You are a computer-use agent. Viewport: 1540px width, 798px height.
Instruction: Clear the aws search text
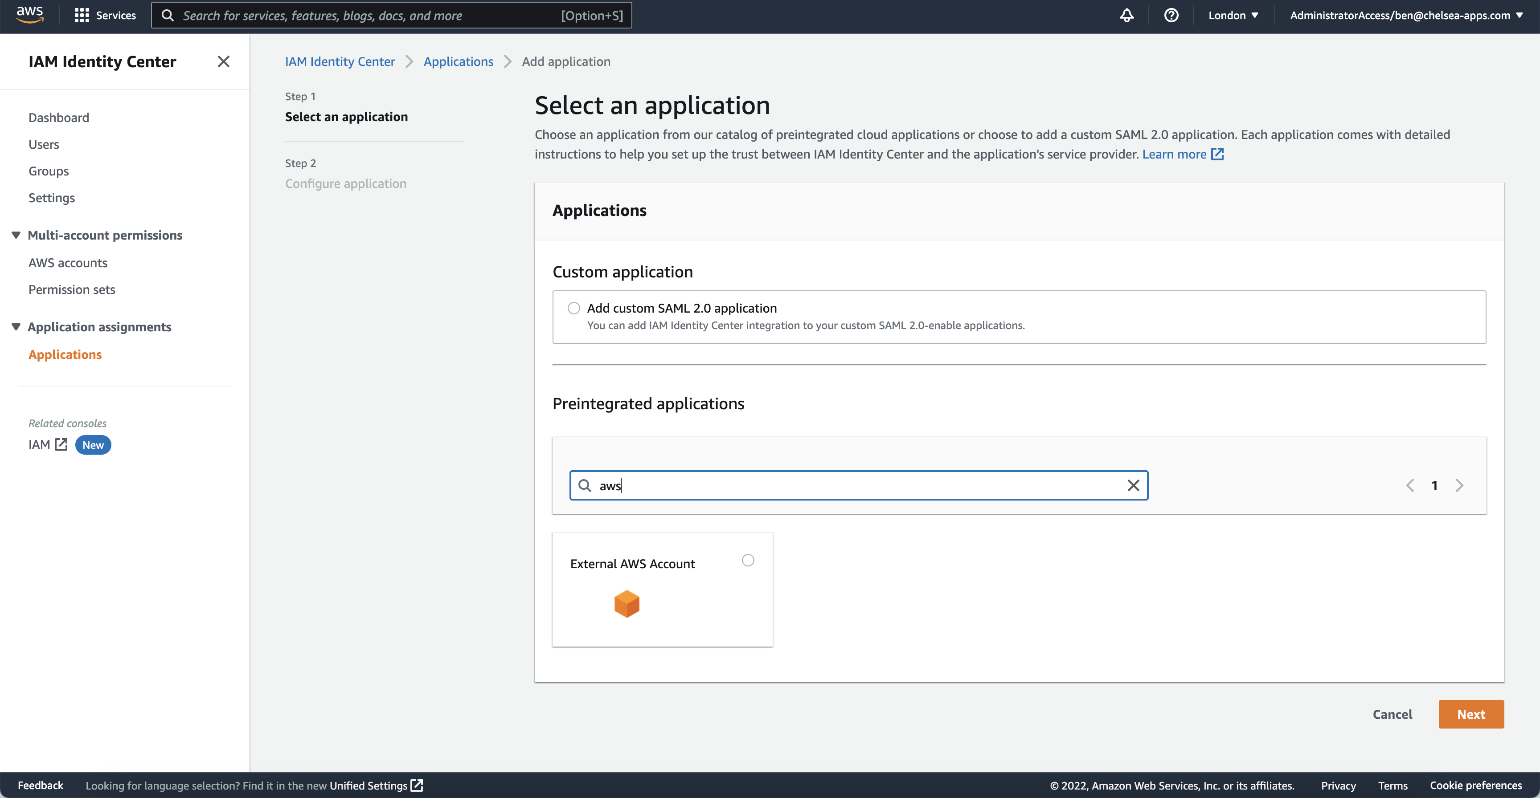(1133, 485)
